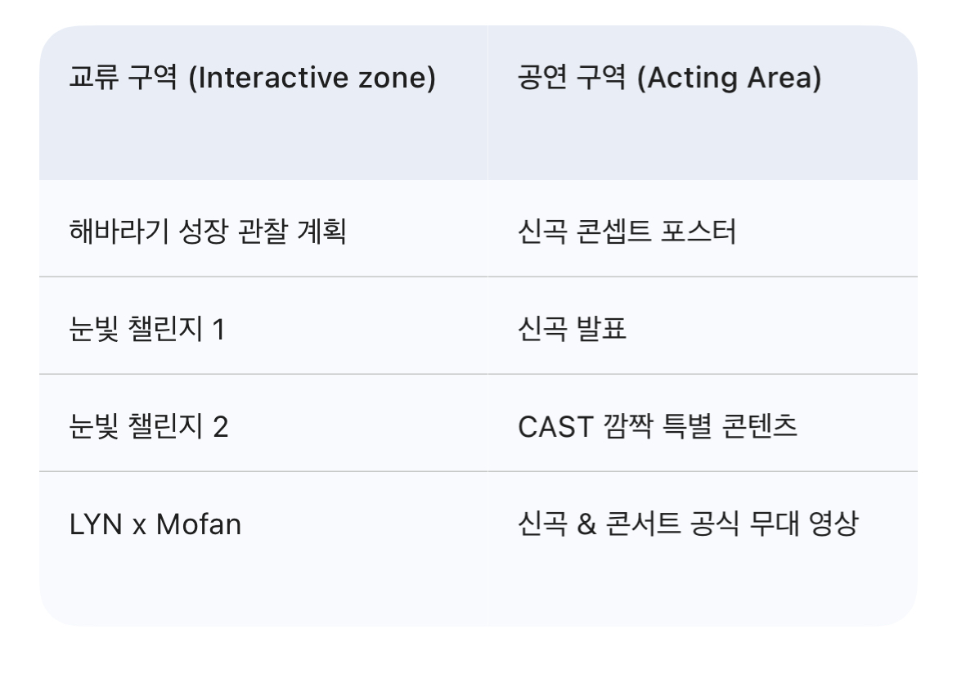Click the "LYN x Mofan" cell
The image size is (957, 679).
point(155,524)
